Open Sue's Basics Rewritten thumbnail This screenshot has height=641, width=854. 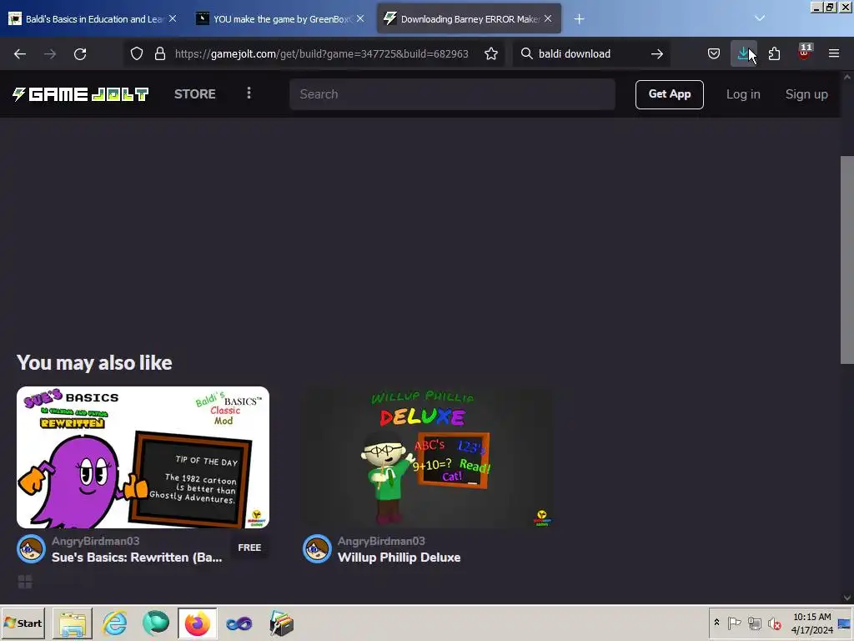click(x=143, y=457)
